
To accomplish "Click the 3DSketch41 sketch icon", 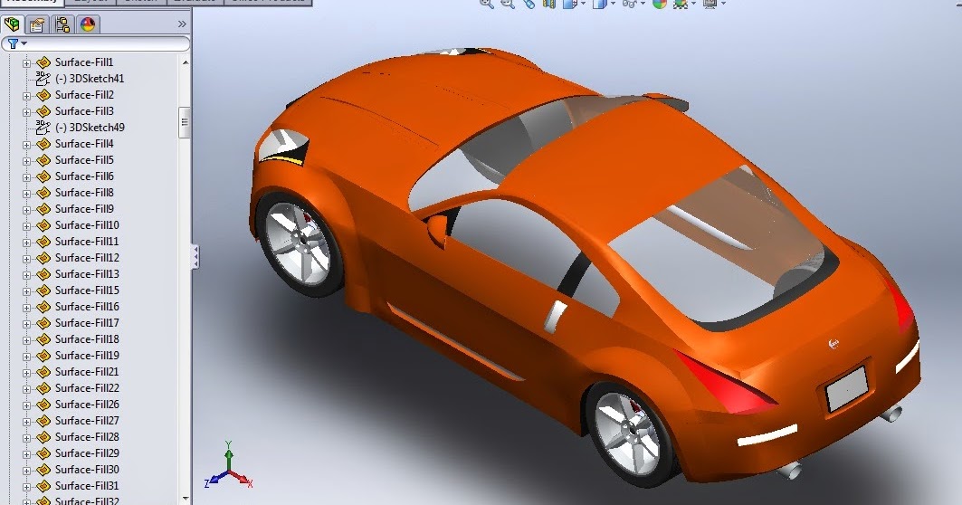I will (43, 78).
